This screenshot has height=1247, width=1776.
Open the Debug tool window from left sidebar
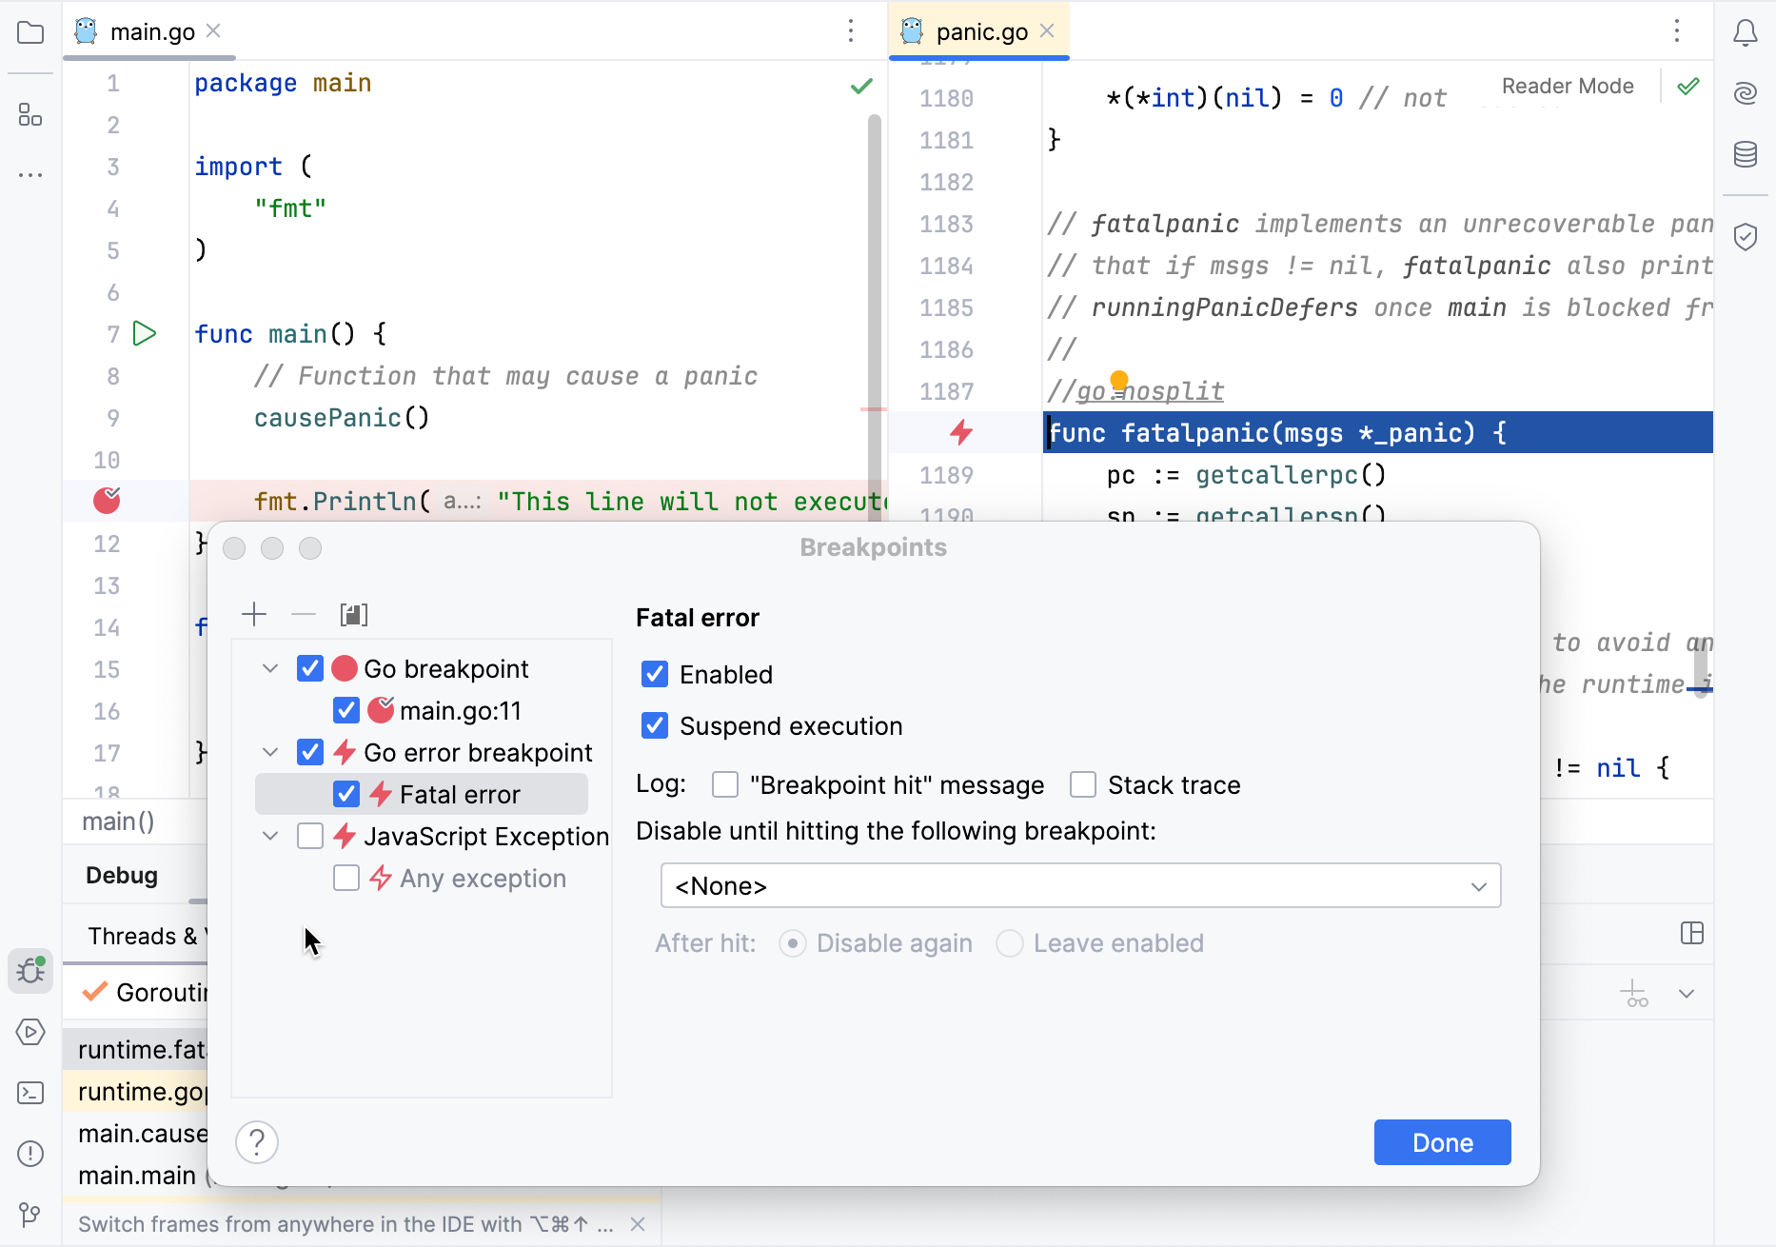(30, 971)
